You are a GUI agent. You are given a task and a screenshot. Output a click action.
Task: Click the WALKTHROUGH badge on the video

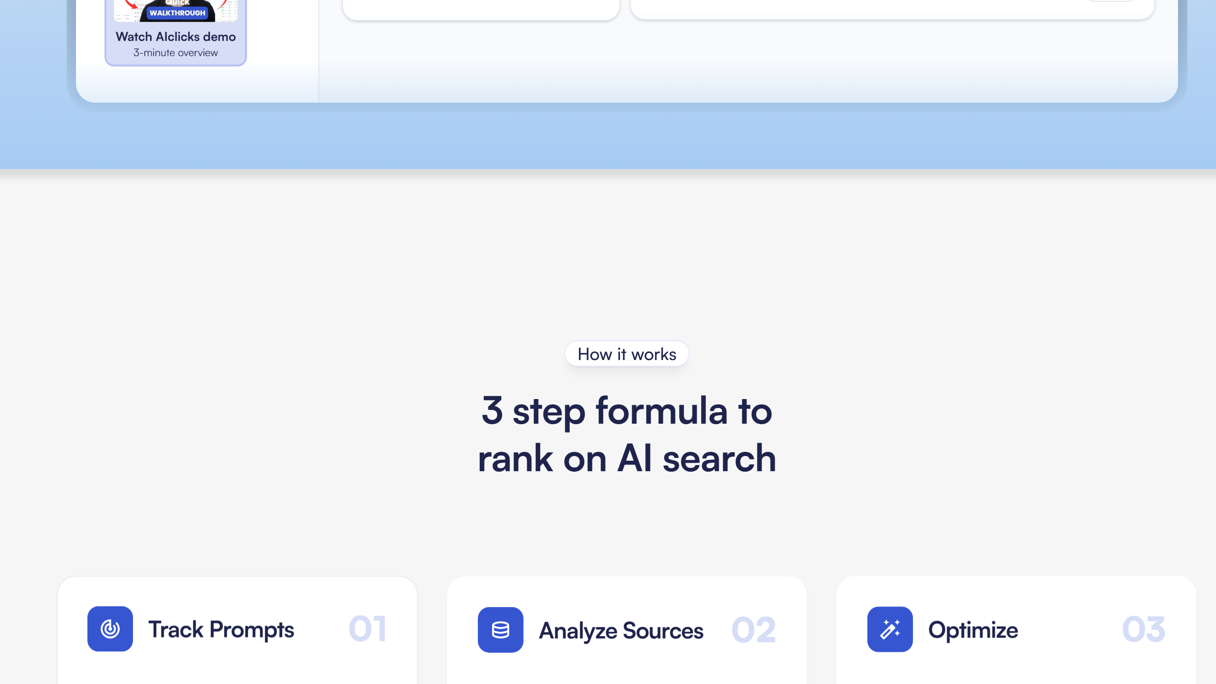tap(177, 13)
